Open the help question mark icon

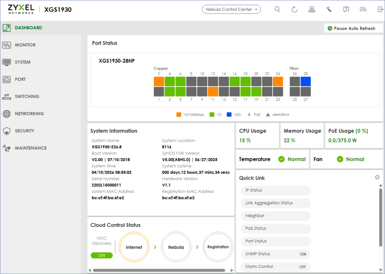click(346, 9)
